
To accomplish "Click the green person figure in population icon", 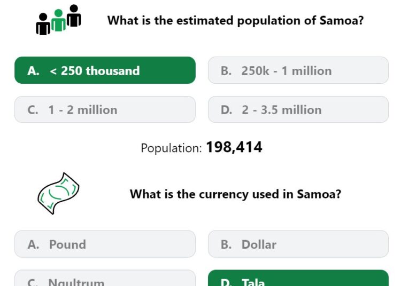I will 59,20.
